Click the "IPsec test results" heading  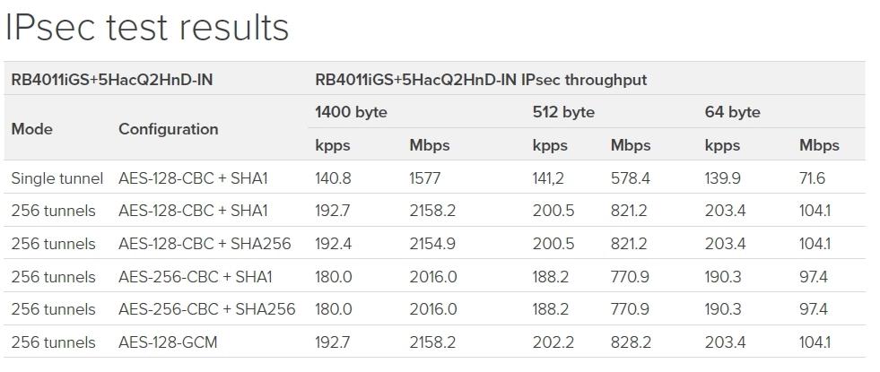click(147, 28)
